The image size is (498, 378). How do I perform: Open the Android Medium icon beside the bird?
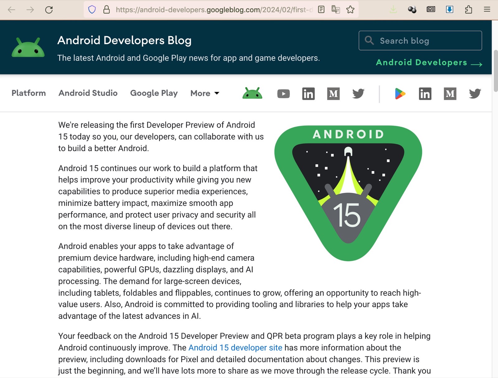(333, 94)
